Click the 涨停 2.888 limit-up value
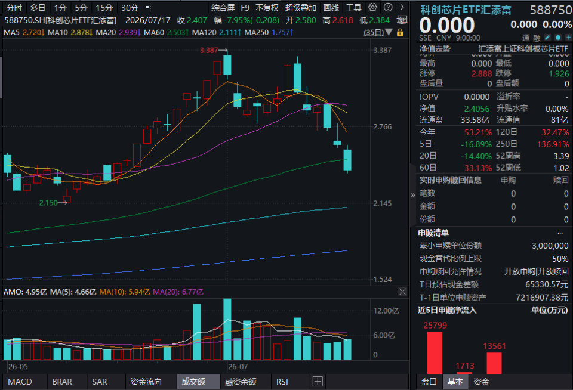573x390 pixels. 482,73
